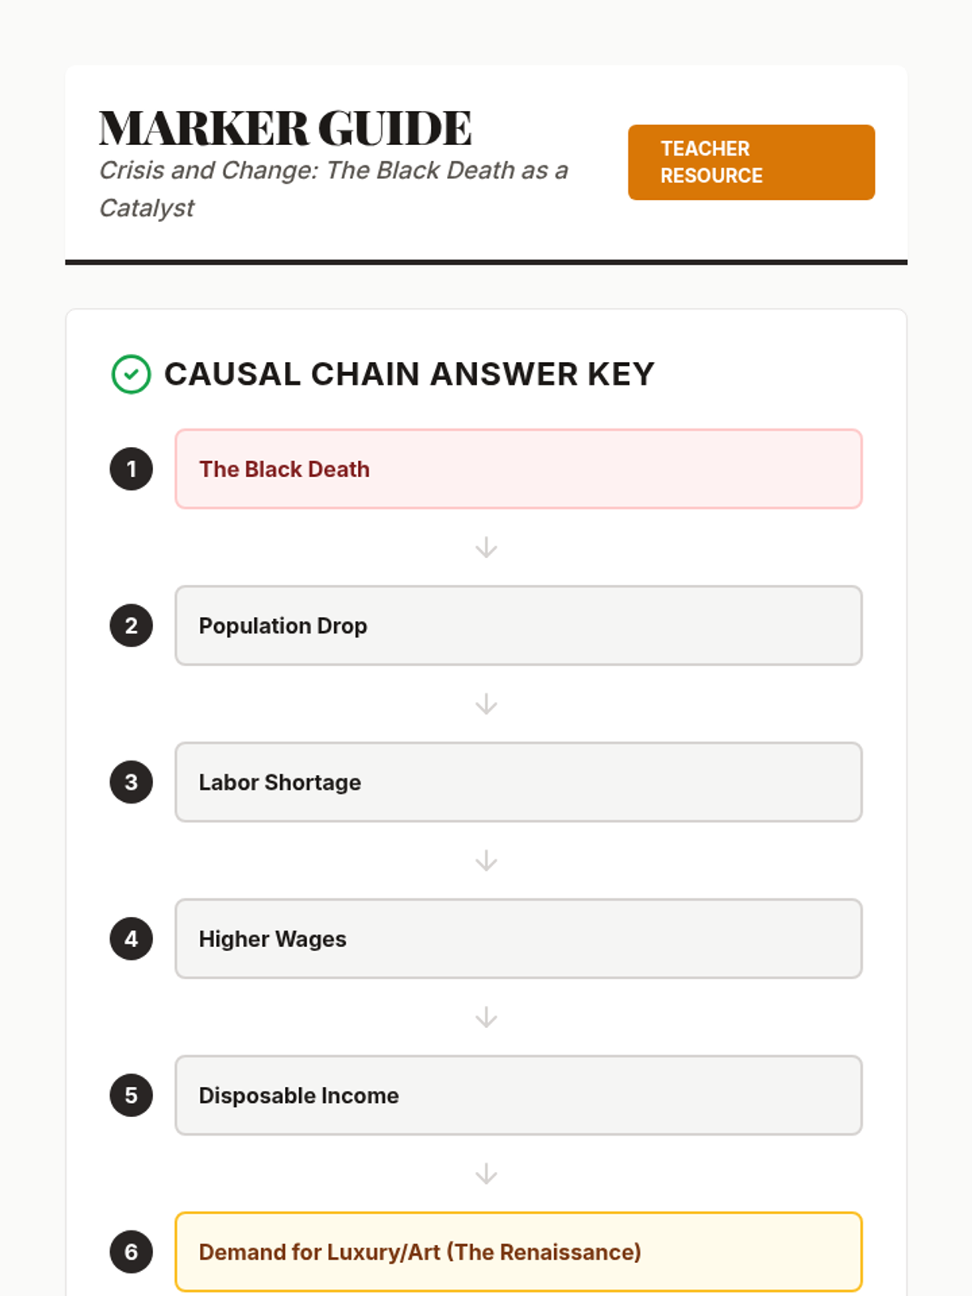Click arrow below The Black Death box
This screenshot has width=972, height=1296.
pyautogui.click(x=486, y=548)
